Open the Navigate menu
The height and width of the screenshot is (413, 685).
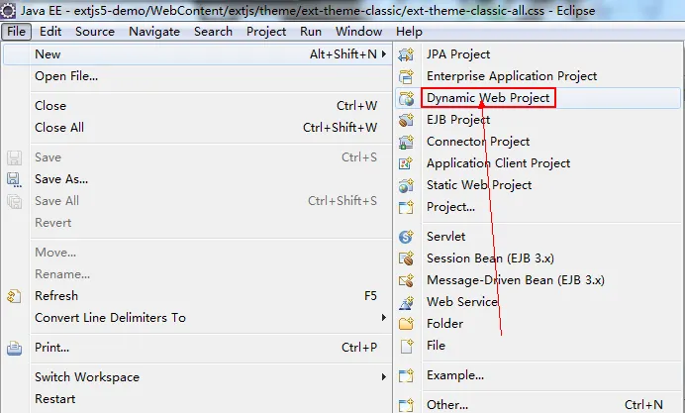tap(154, 32)
